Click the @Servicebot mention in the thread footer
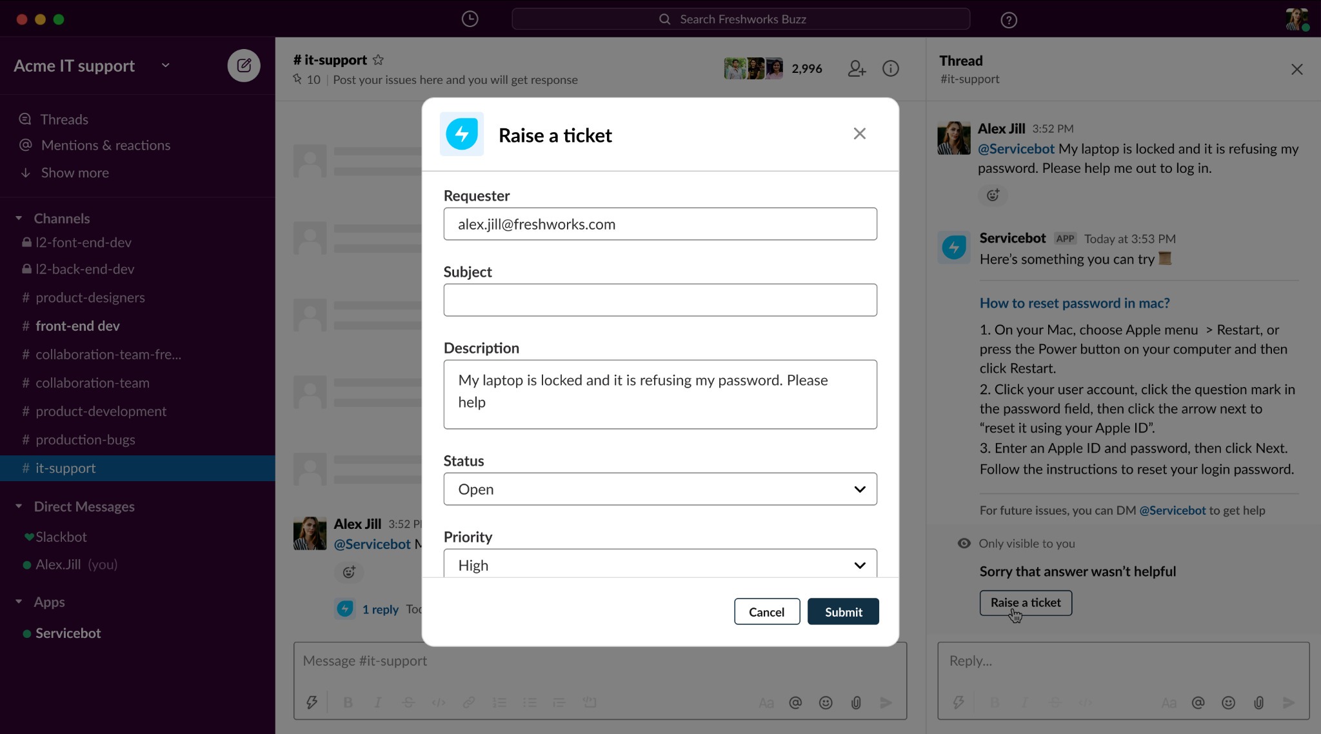 [1172, 510]
